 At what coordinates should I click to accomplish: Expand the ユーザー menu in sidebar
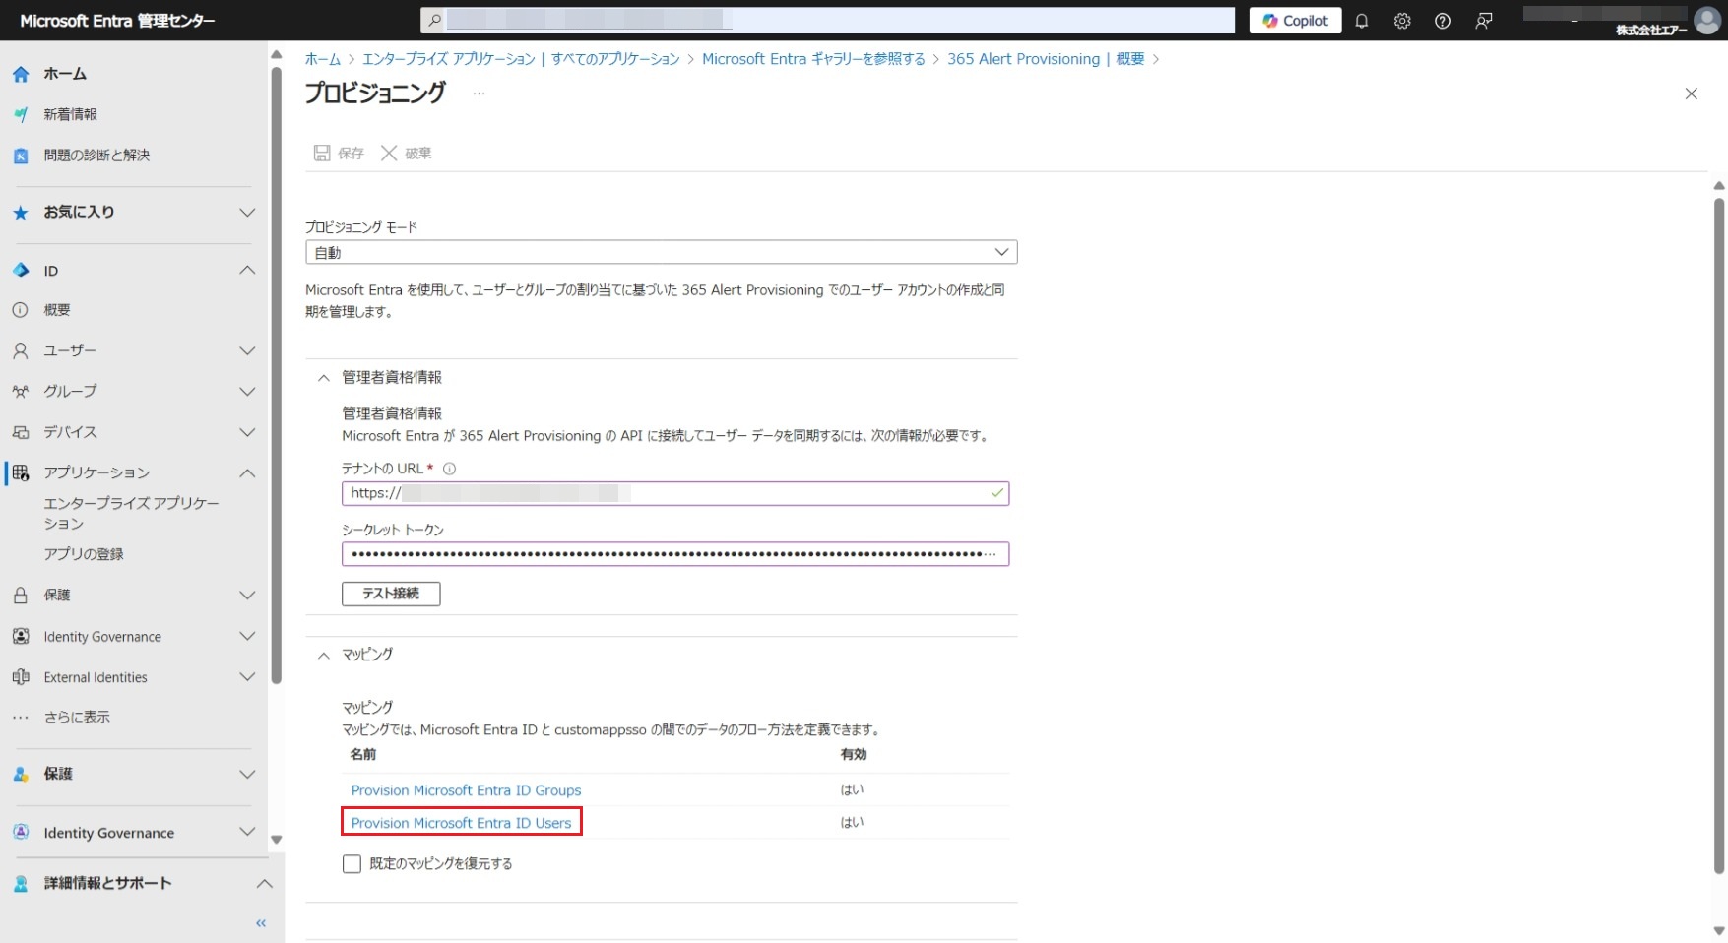247,350
